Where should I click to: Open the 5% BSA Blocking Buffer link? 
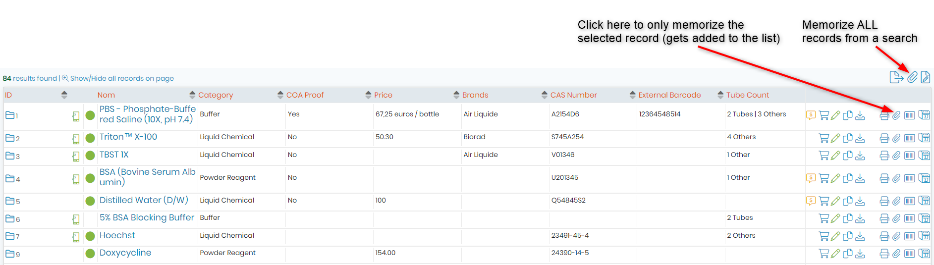click(147, 217)
